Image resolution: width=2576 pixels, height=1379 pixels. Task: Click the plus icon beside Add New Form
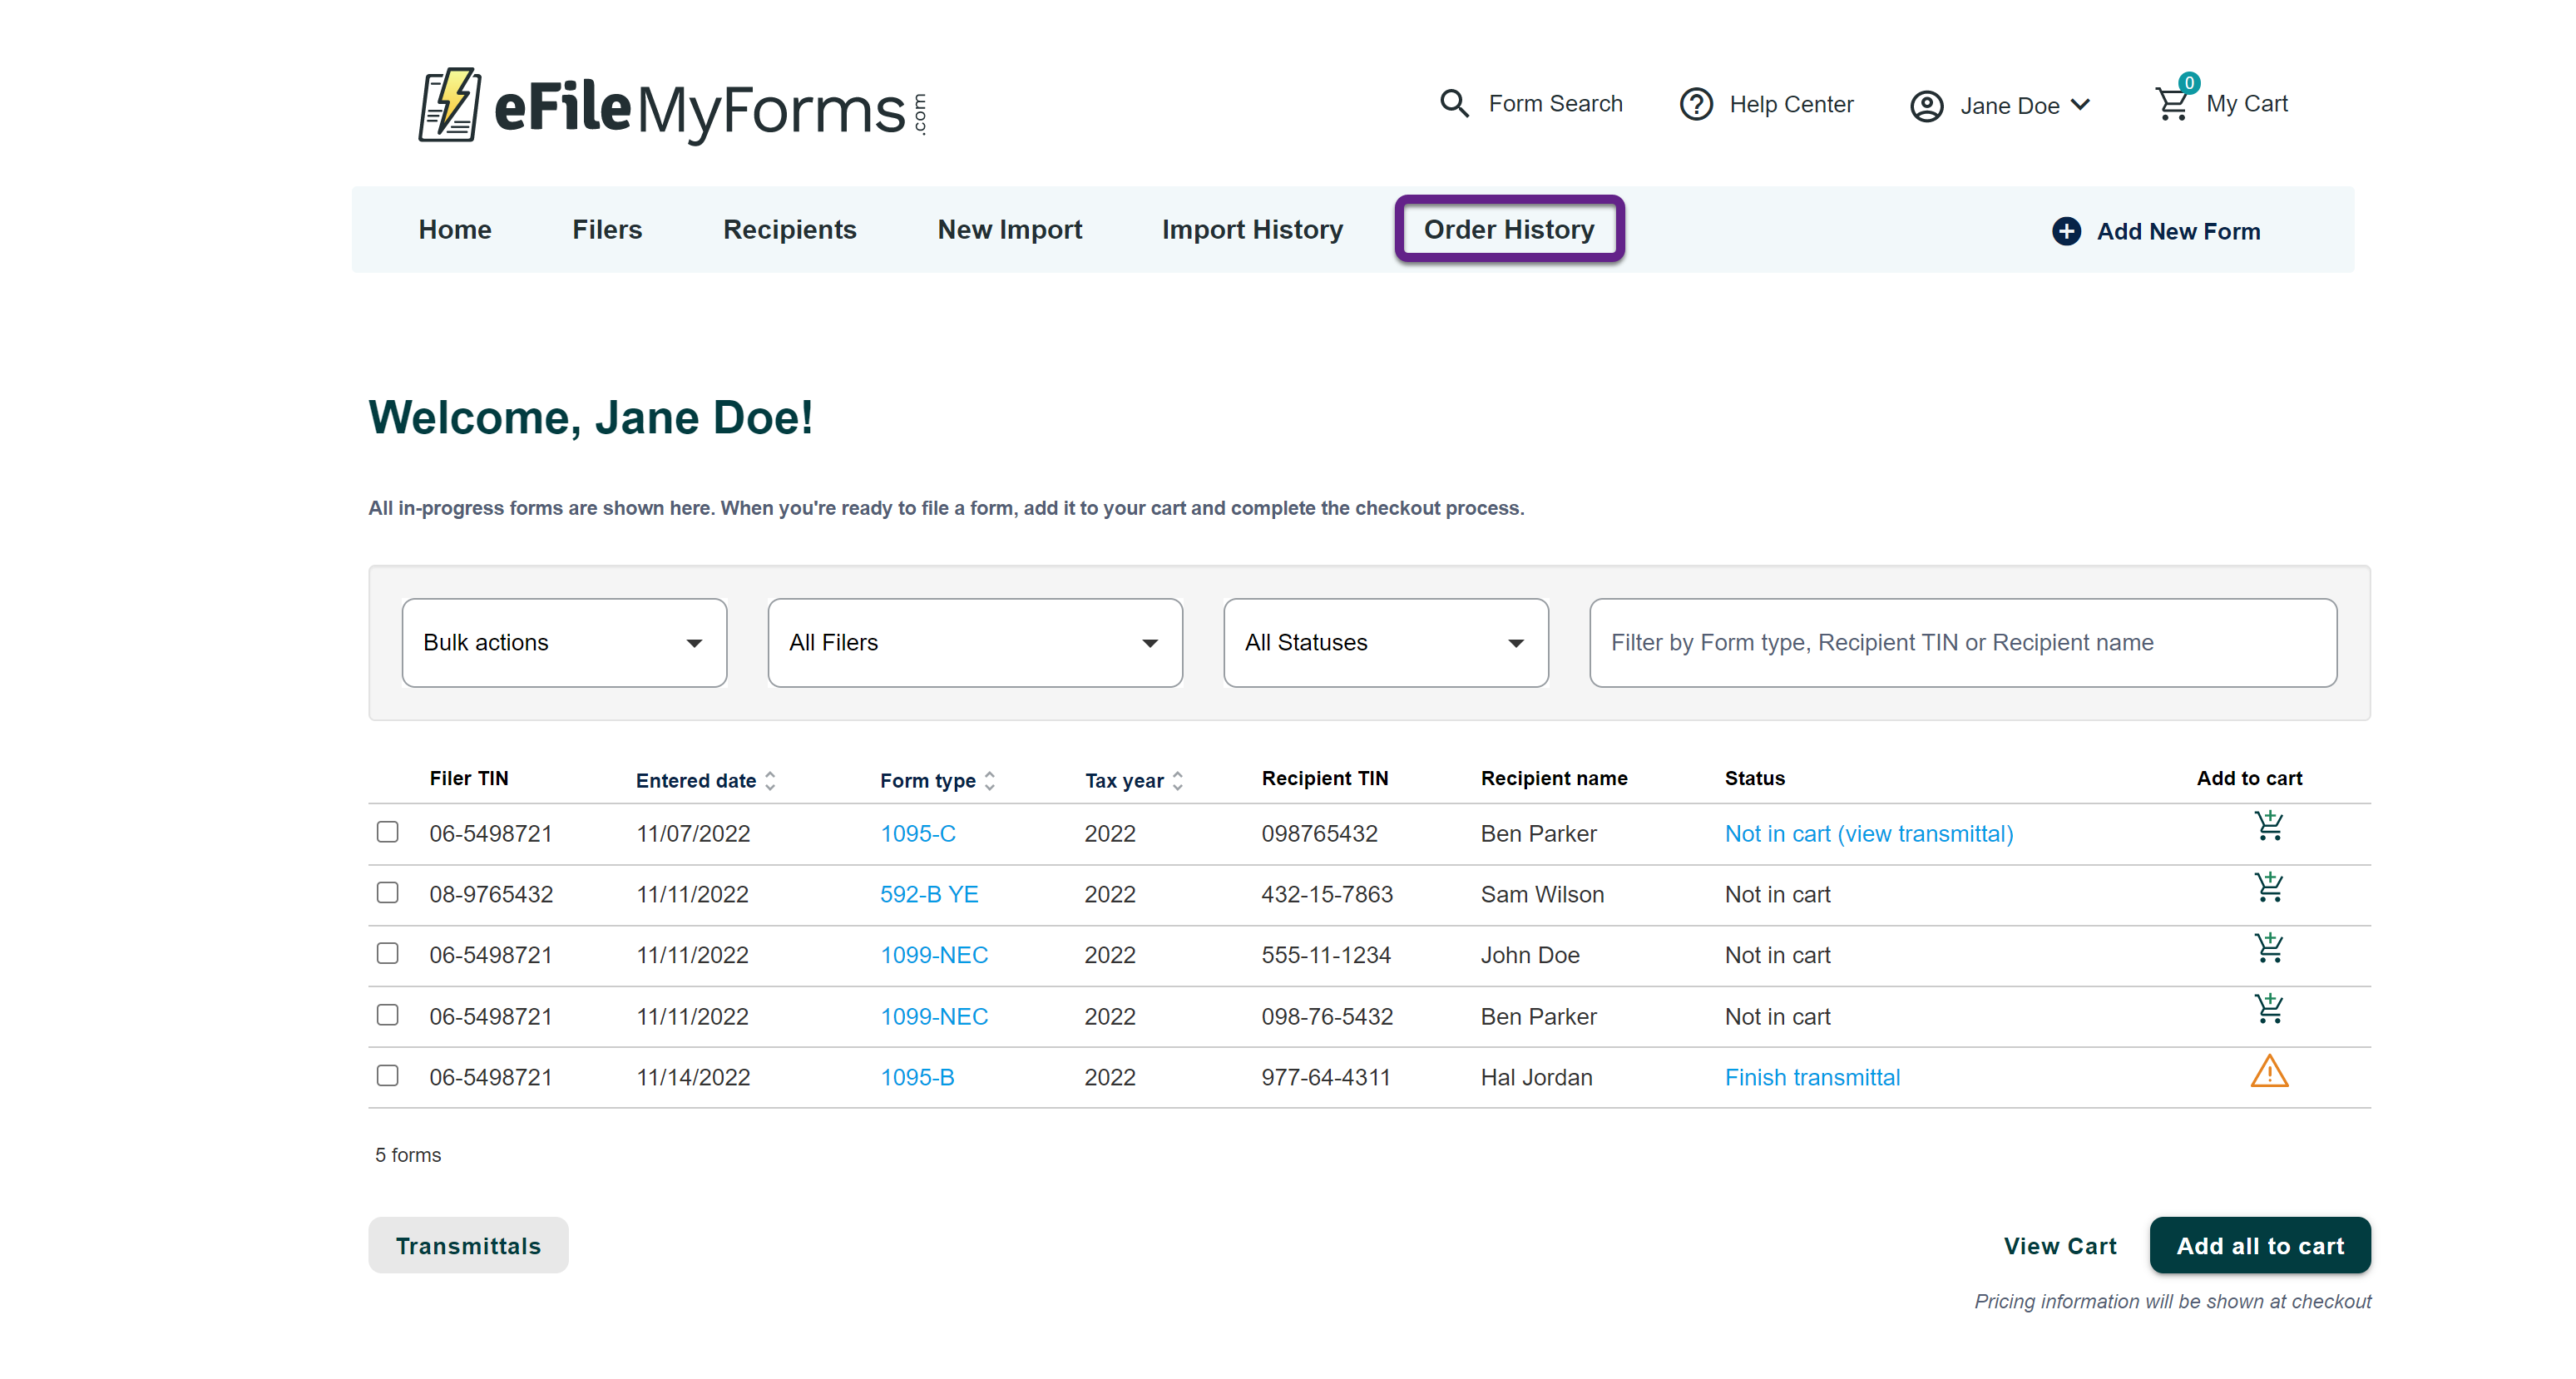(2065, 231)
